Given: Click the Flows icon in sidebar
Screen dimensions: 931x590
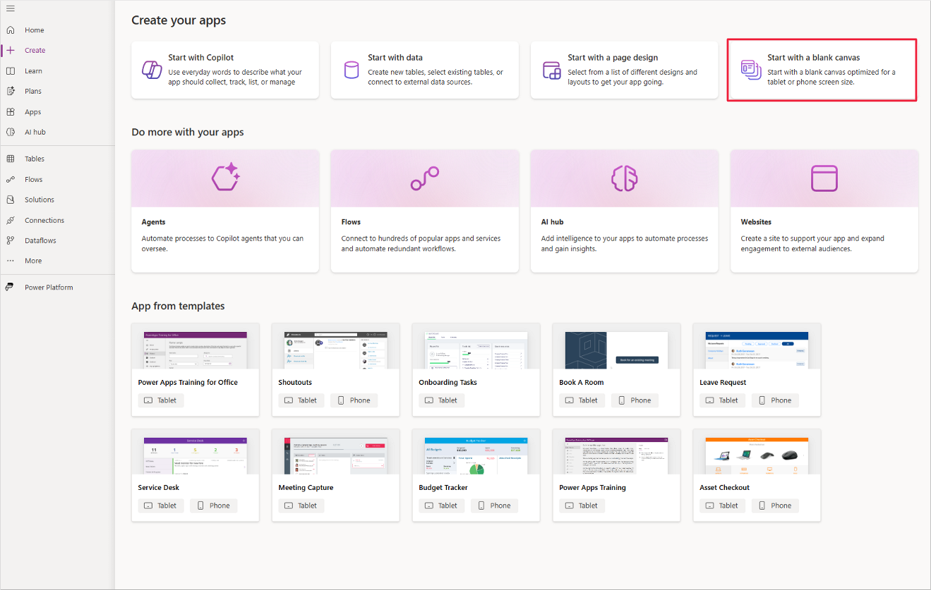Looking at the screenshot, I should (x=10, y=180).
